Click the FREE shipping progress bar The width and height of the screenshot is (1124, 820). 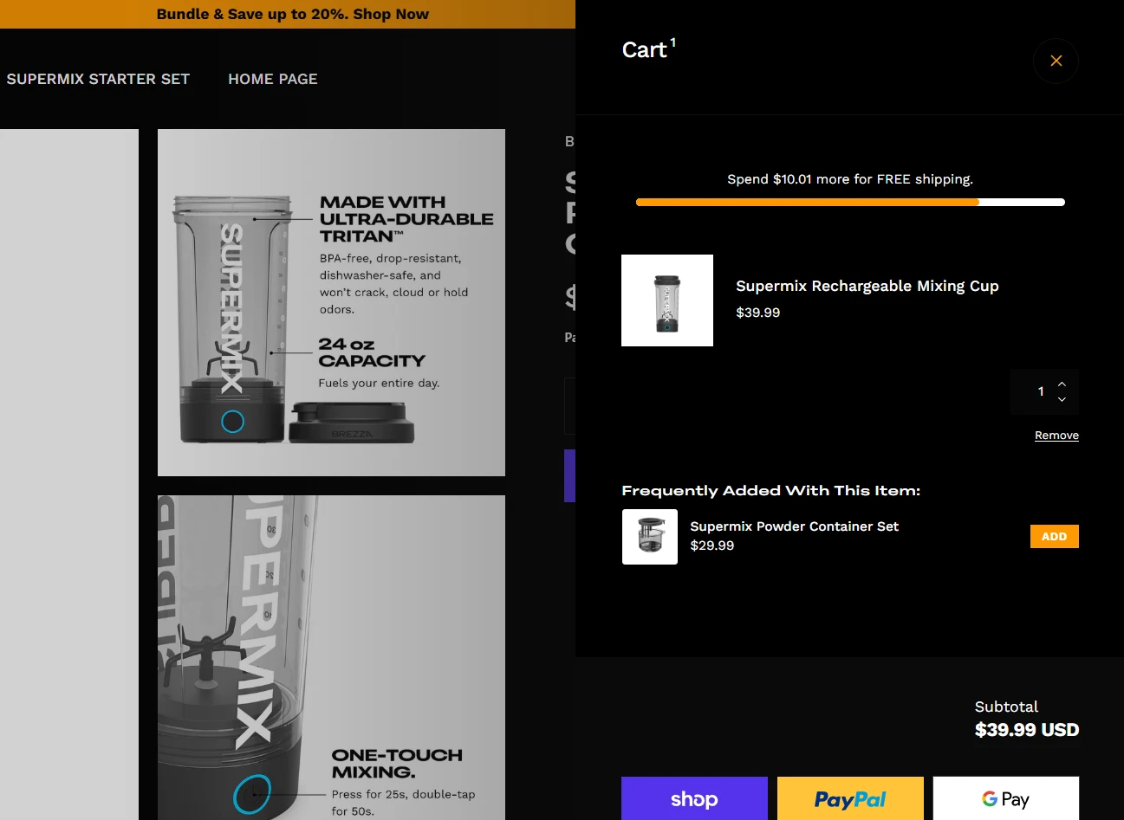pyautogui.click(x=849, y=202)
